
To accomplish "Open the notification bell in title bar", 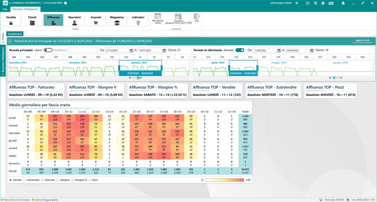I will tap(343, 3).
